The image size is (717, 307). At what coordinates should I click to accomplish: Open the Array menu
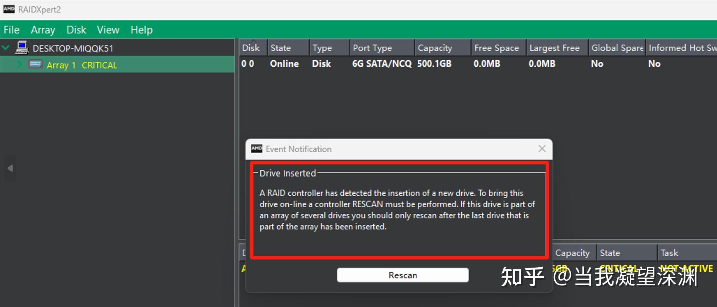tap(43, 30)
